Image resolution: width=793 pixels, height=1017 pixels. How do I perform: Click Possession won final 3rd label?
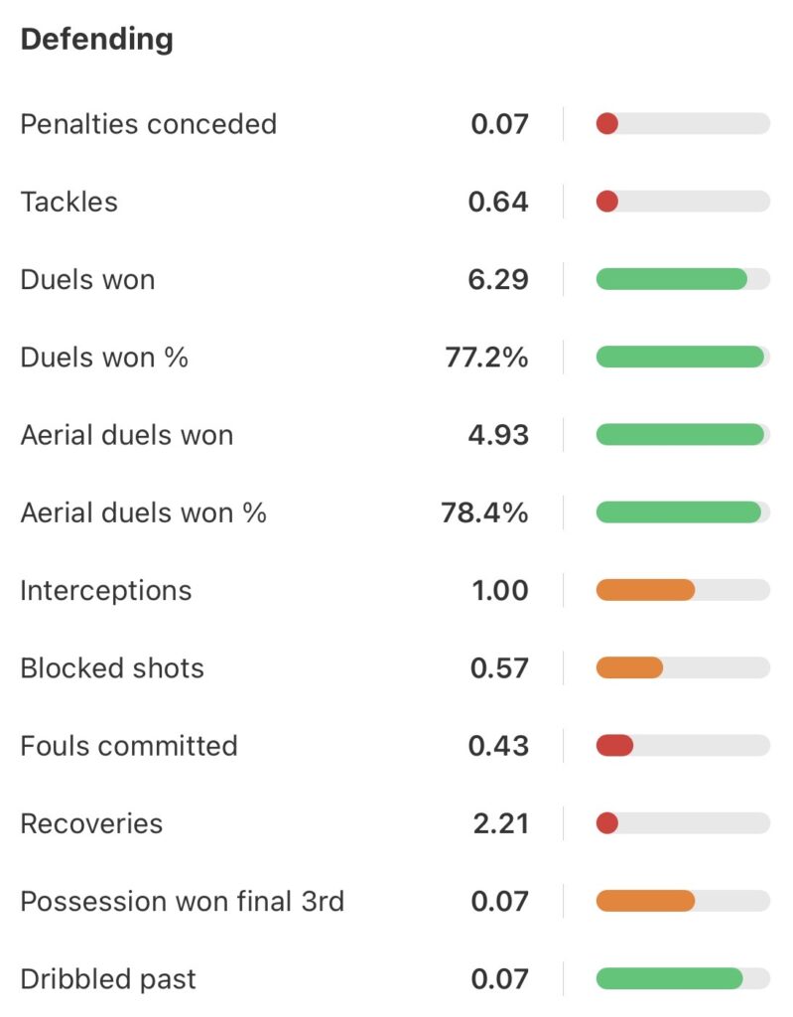[182, 901]
